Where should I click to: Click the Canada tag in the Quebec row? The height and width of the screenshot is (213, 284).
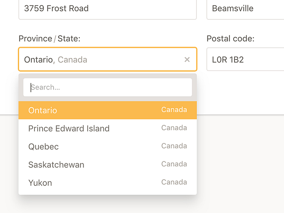[174, 146]
